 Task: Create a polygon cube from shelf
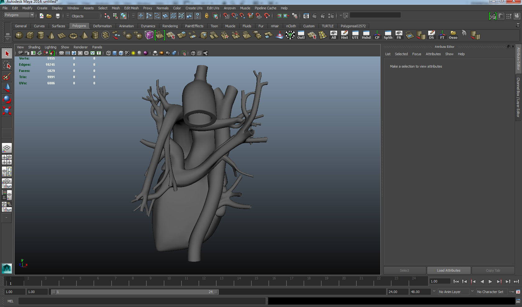point(30,35)
